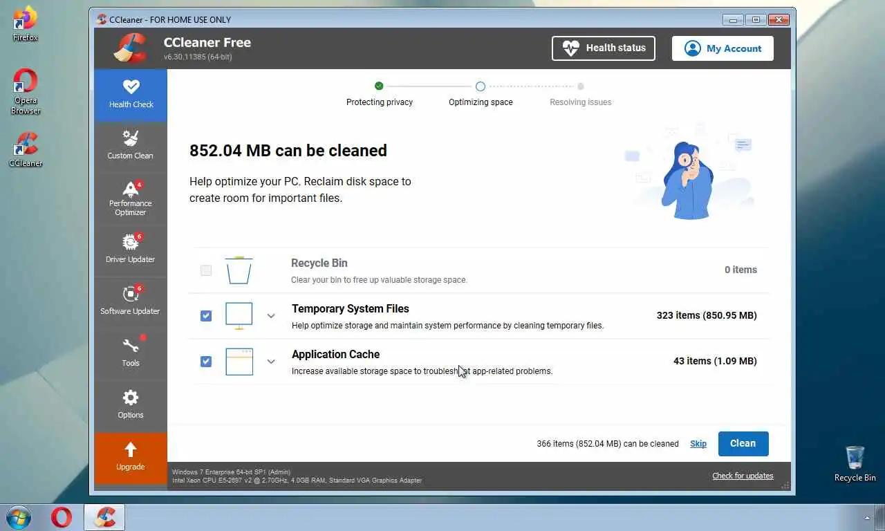The width and height of the screenshot is (885, 531).
Task: Click the Optimizing space step circle
Action: pos(481,86)
